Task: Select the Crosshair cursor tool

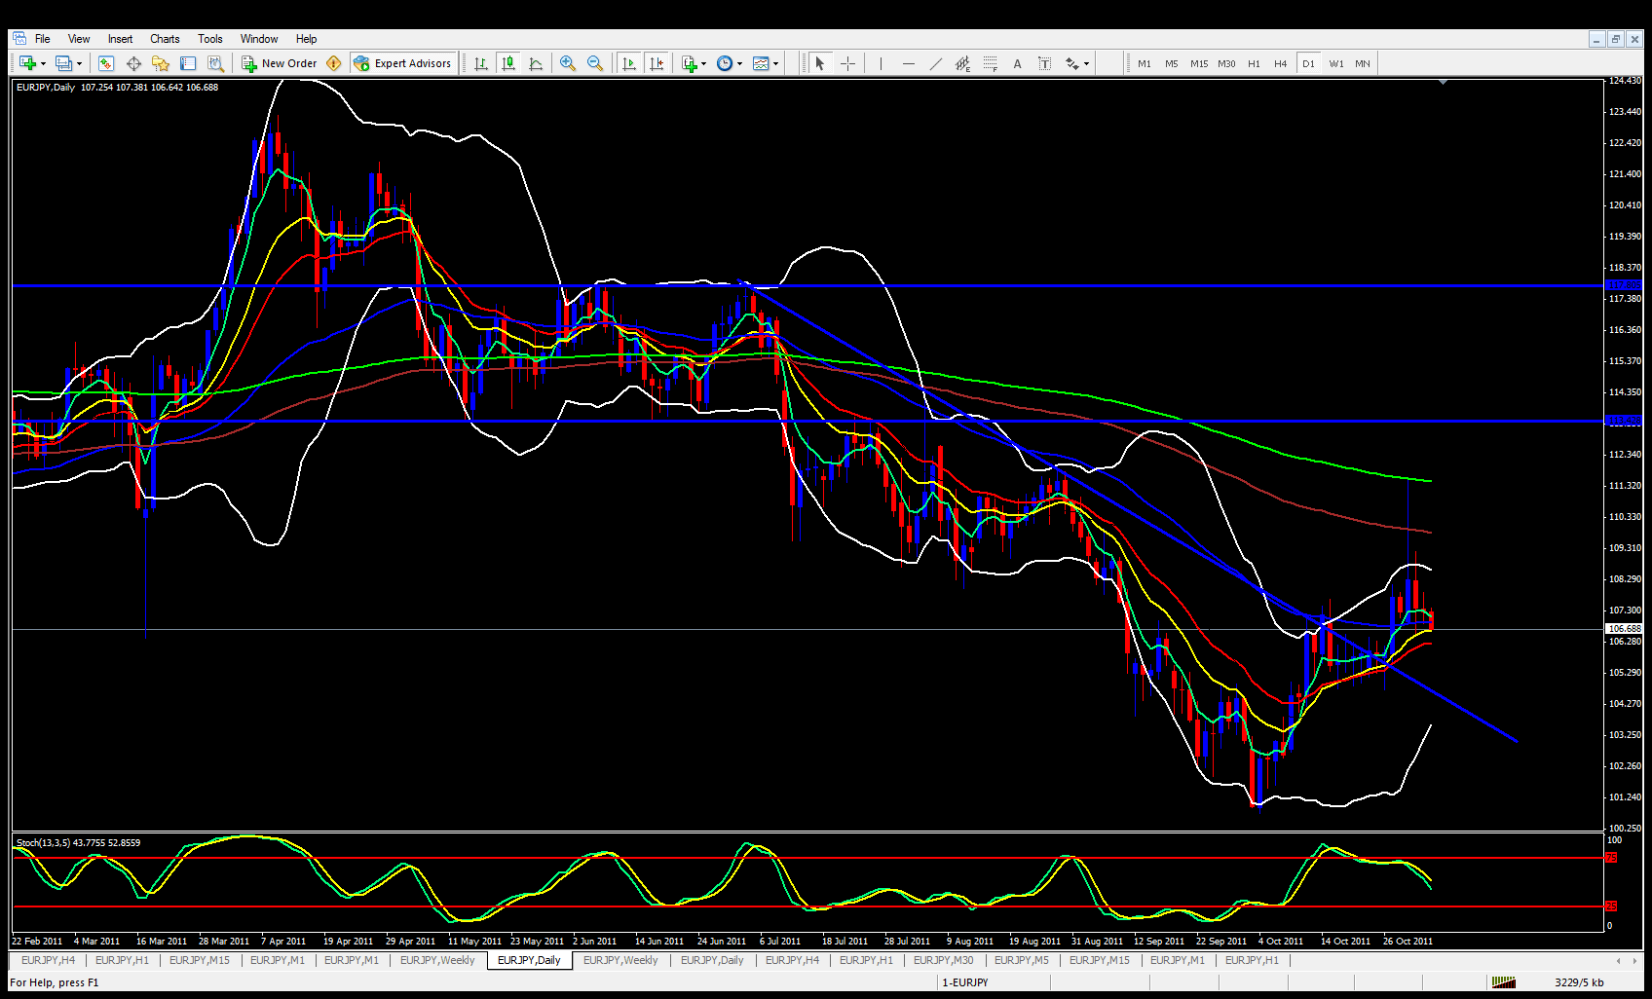Action: tap(847, 63)
